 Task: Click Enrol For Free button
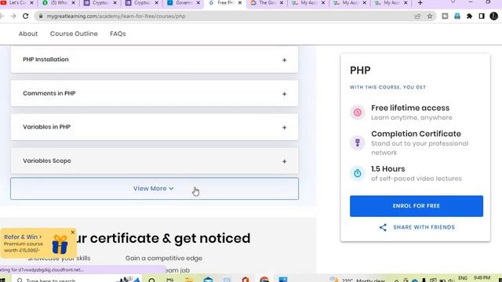coord(417,206)
